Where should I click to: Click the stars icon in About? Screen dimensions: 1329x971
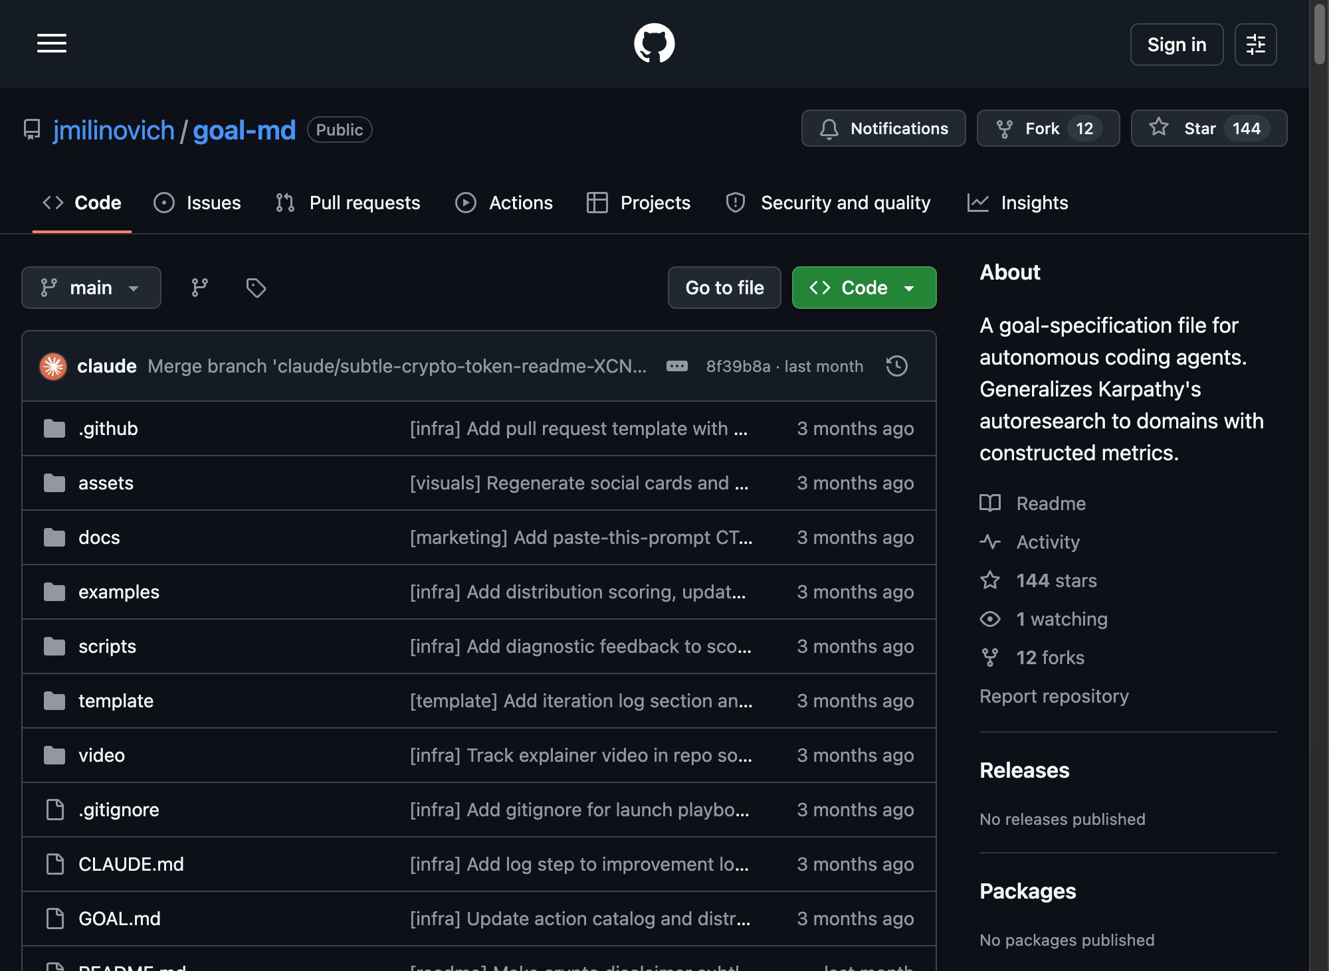(990, 580)
